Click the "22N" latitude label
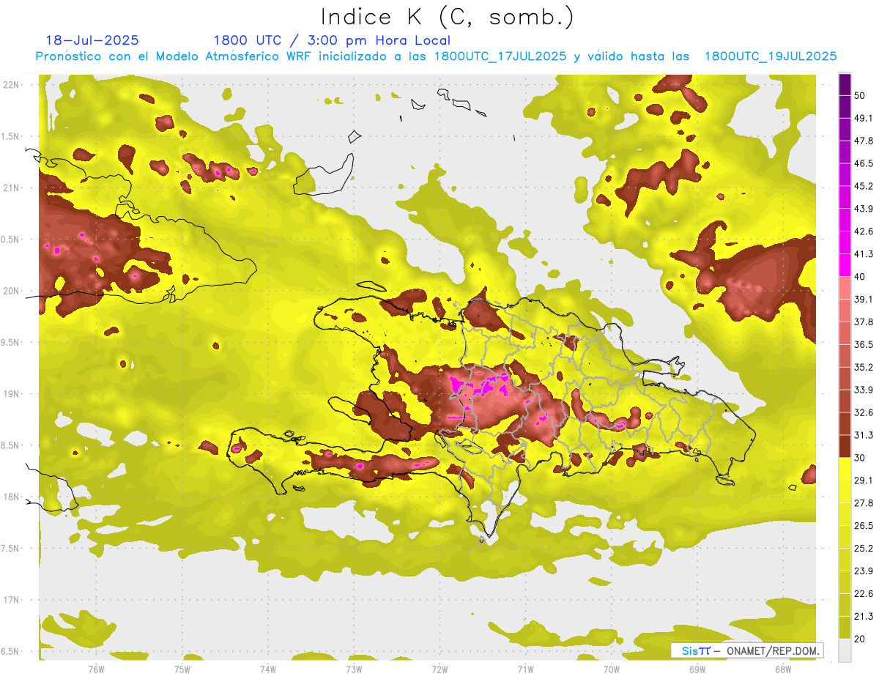This screenshot has height=679, width=879. (12, 84)
